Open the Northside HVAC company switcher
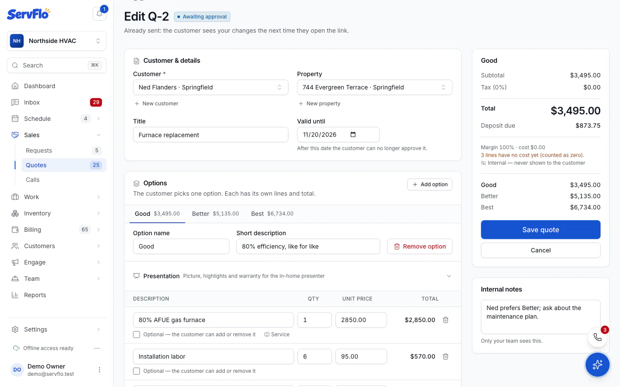The width and height of the screenshot is (620, 387). (56, 41)
